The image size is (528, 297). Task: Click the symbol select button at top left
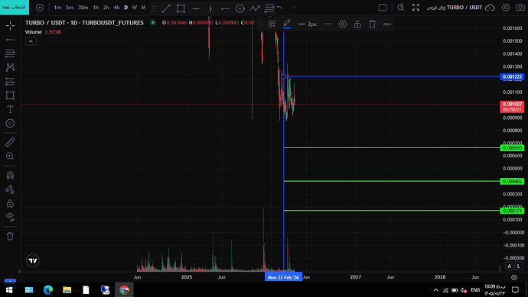coord(15,7)
